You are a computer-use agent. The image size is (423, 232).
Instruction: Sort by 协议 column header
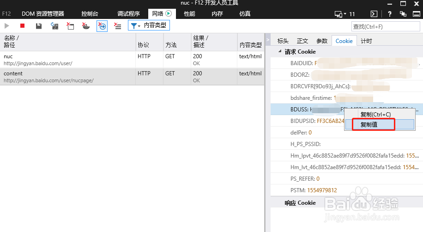point(150,42)
